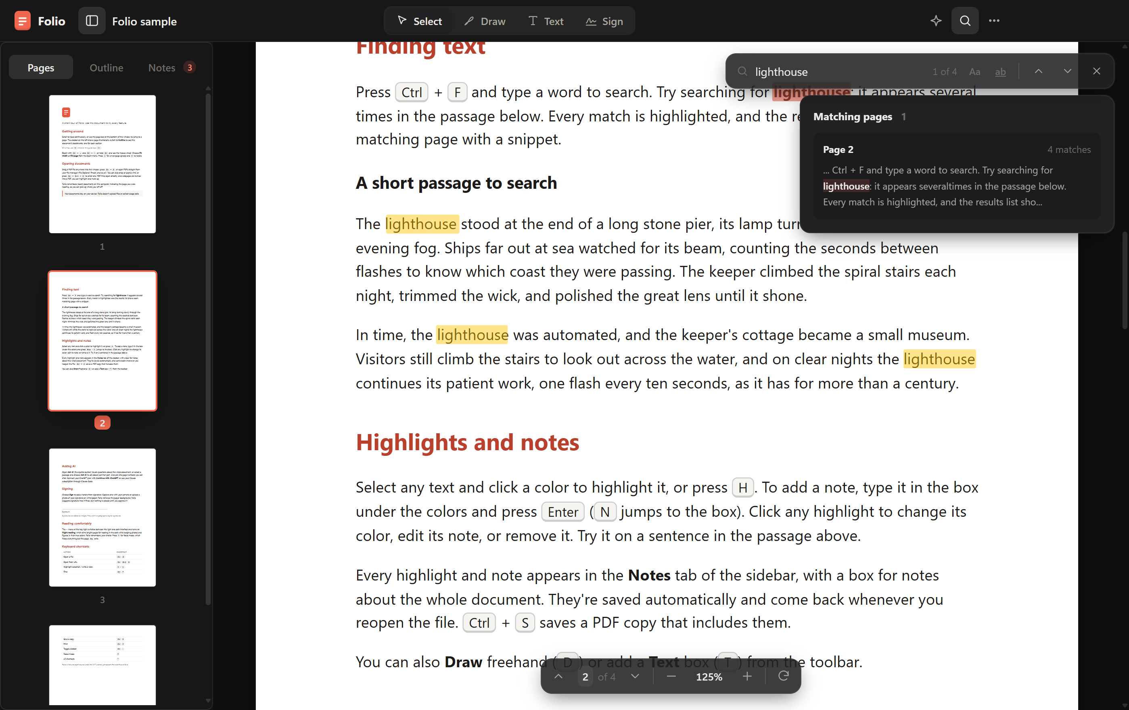Toggle the search magnifier icon in toolbar
The width and height of the screenshot is (1129, 710).
coord(965,21)
